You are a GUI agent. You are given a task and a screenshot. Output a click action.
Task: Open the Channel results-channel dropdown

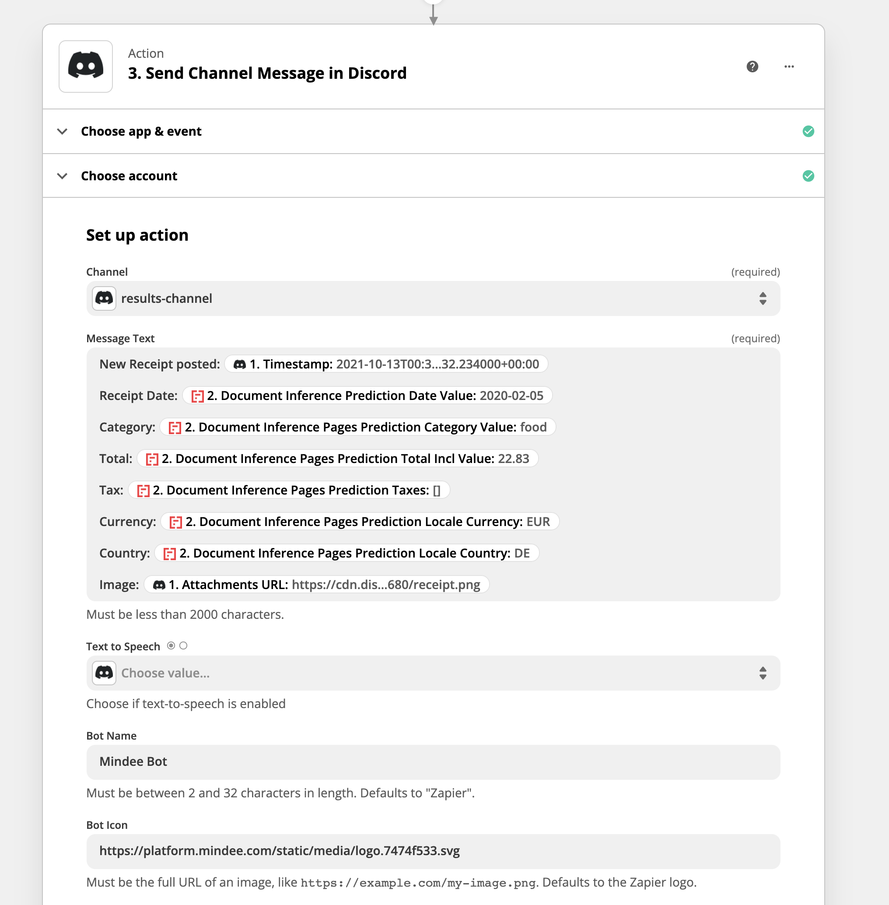tap(433, 298)
